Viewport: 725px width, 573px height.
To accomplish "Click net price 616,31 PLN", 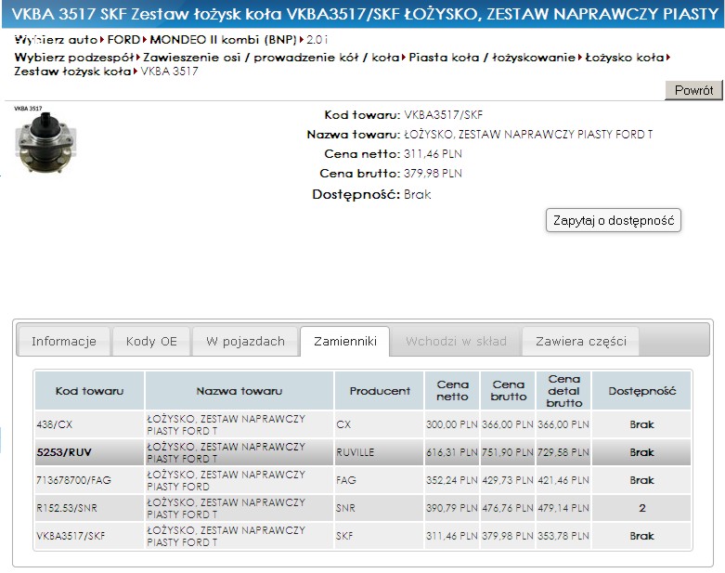I will tap(452, 452).
